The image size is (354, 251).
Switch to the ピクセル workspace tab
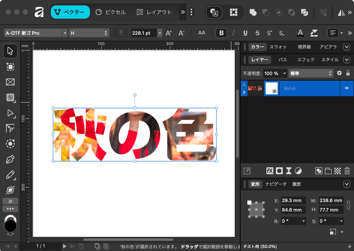111,12
